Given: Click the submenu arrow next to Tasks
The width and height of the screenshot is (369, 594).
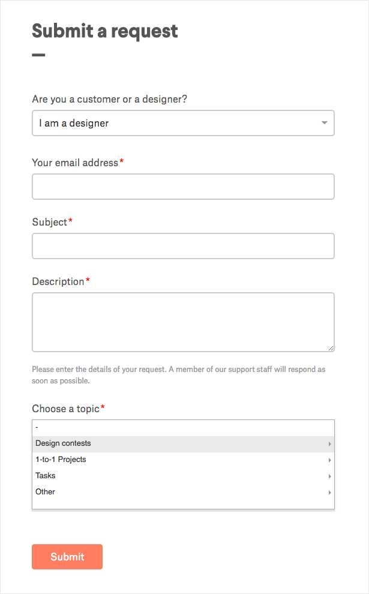Looking at the screenshot, I should coord(329,476).
